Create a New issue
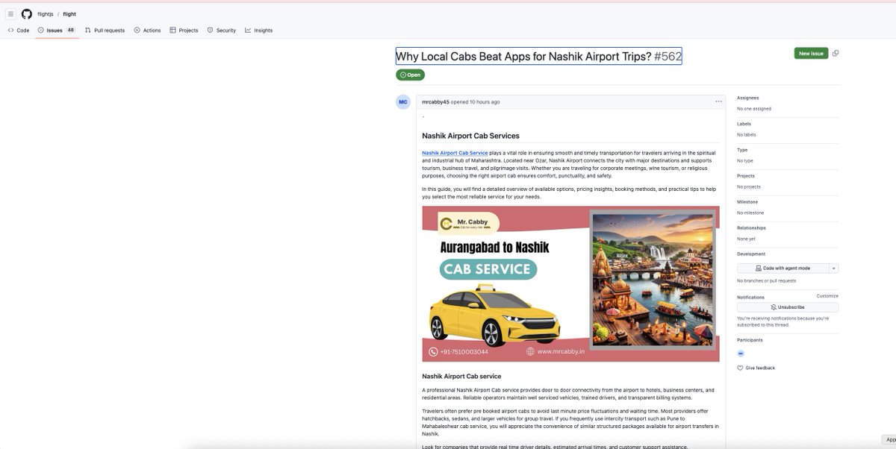The width and height of the screenshot is (896, 449). click(x=811, y=54)
